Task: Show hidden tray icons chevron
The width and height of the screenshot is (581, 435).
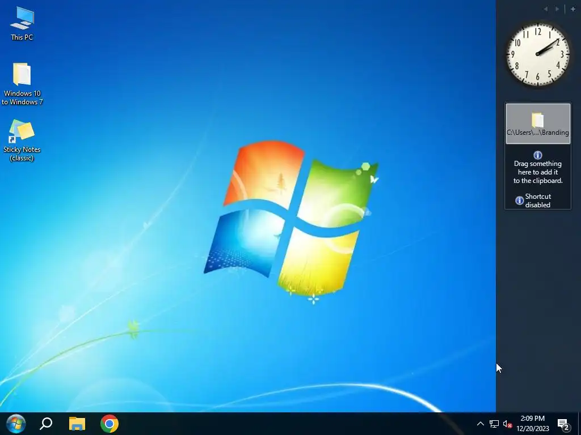Action: (x=480, y=424)
